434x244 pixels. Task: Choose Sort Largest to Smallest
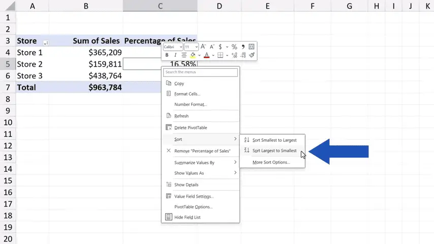[274, 150]
